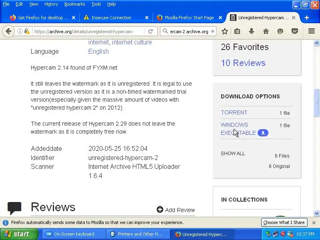Open the English language link
This screenshot has width=320, height=240.
coord(98,52)
